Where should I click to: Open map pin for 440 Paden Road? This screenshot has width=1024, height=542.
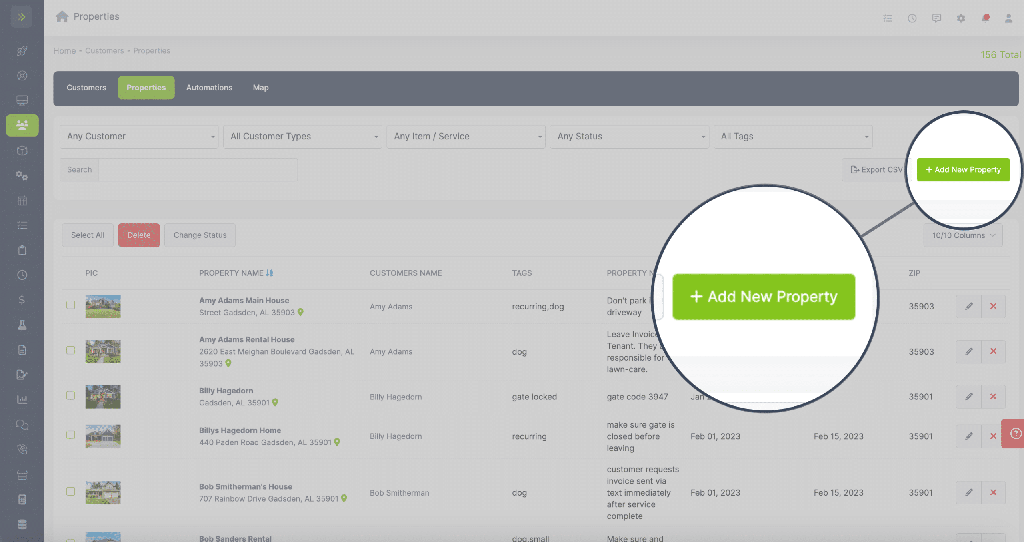click(x=337, y=442)
